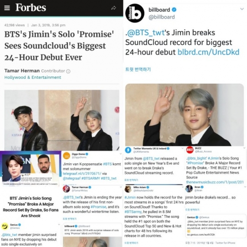Click the @BTS_twt mention in Billboard tweet
The width and height of the screenshot is (247, 247).
click(x=146, y=33)
